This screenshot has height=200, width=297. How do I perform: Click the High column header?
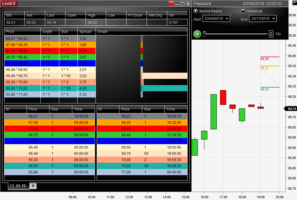tap(96, 15)
